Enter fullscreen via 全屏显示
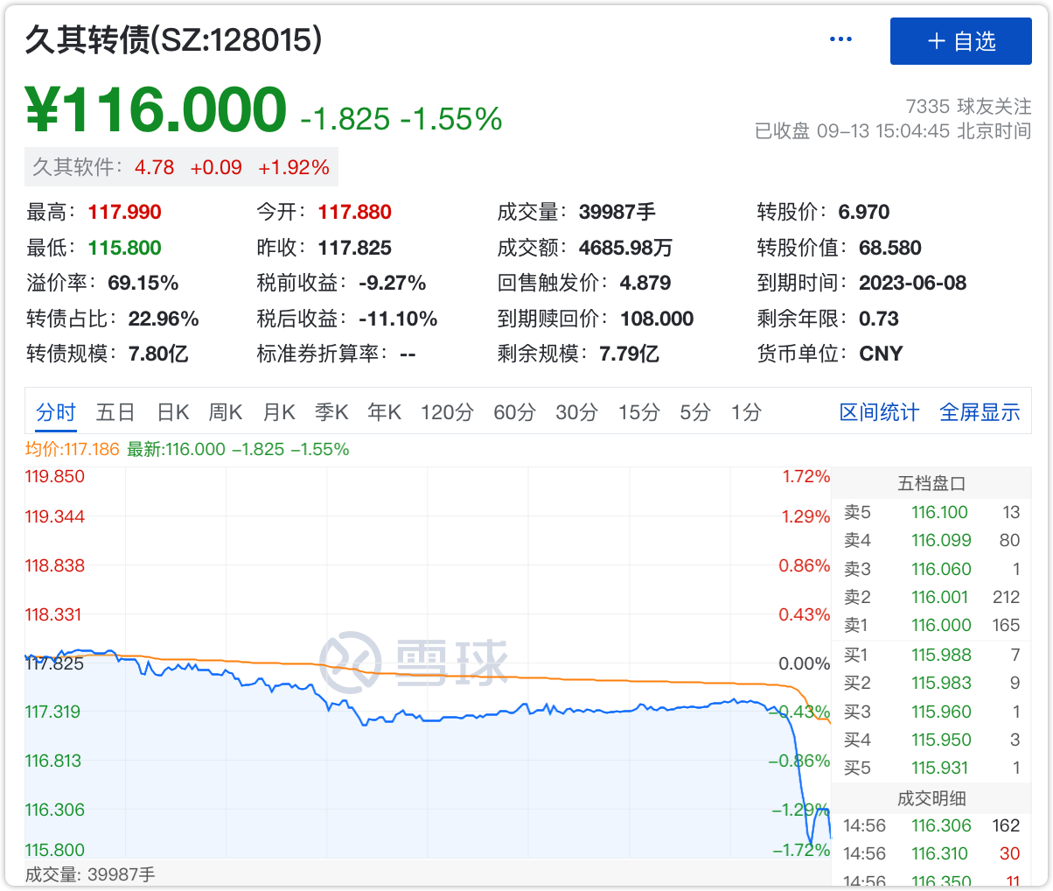 pyautogui.click(x=980, y=412)
